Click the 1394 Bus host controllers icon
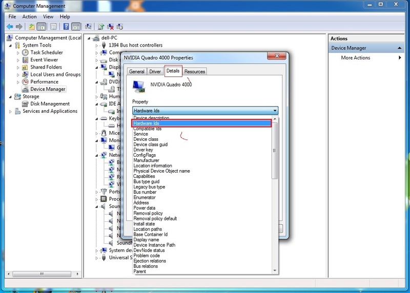Screen dimensions: 410x293 tap(104, 45)
